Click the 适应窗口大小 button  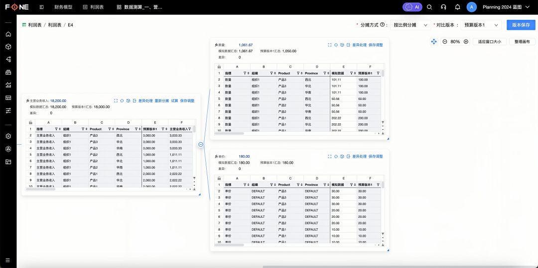pos(490,41)
